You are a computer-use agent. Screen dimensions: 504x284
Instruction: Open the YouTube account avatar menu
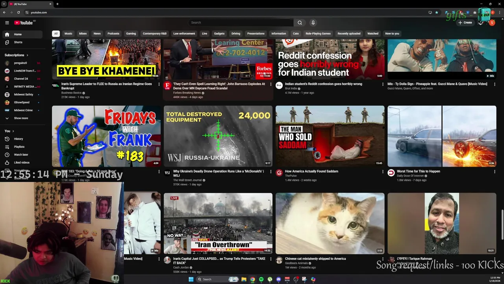point(492,22)
